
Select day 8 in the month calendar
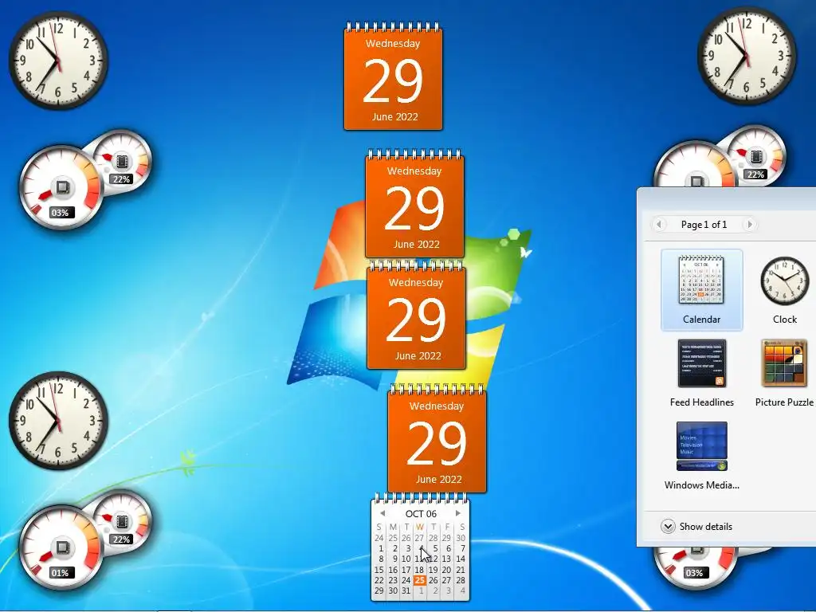pos(381,559)
